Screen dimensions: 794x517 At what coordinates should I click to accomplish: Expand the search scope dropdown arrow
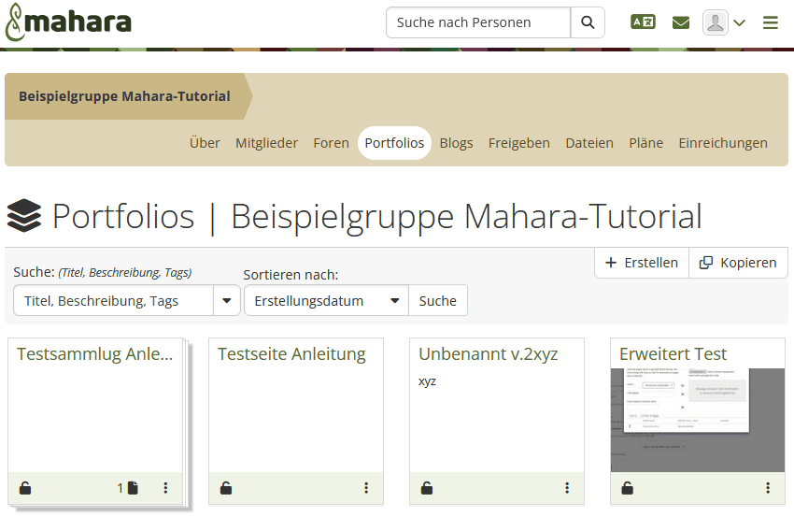pos(226,300)
